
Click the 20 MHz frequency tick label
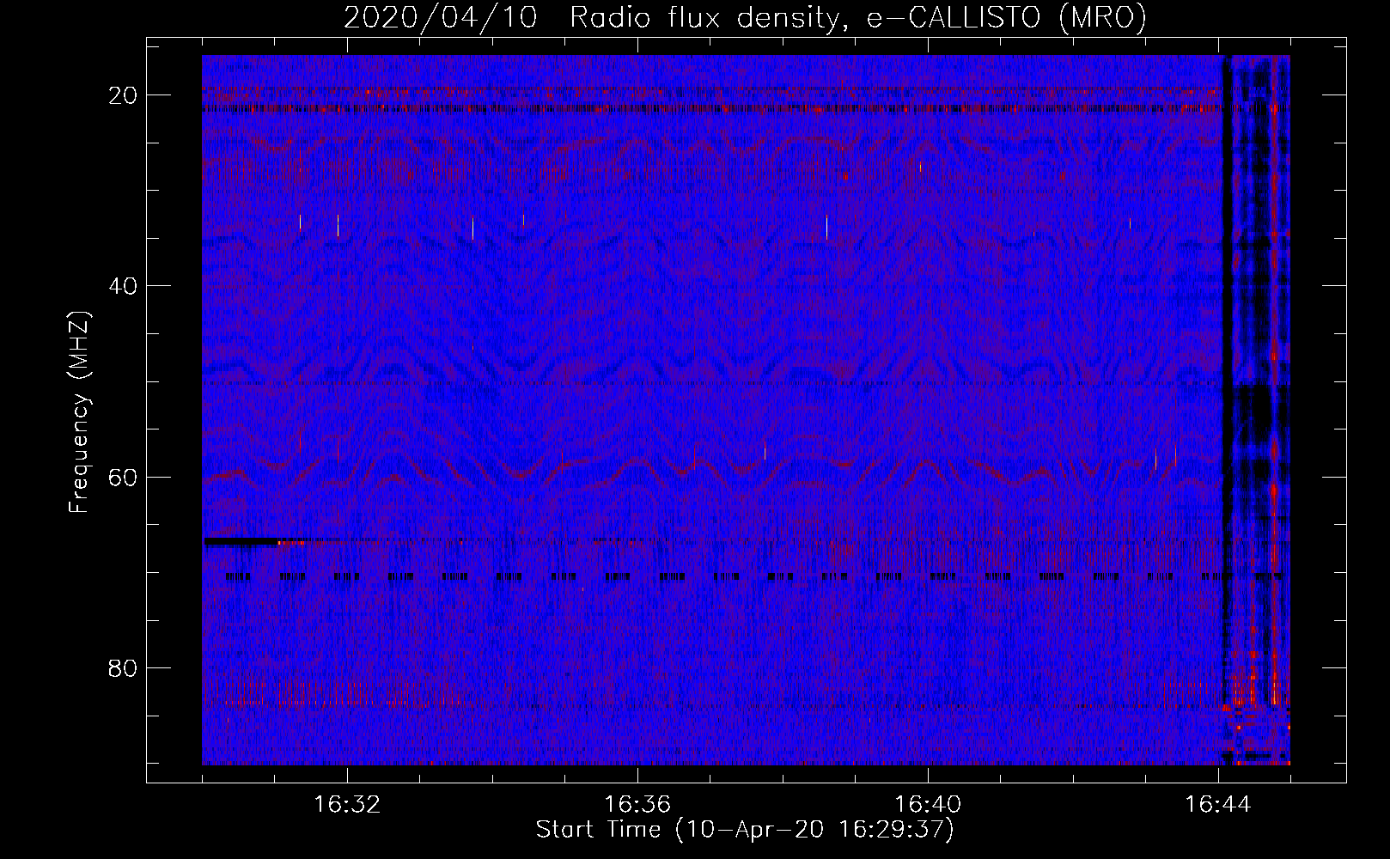click(123, 95)
